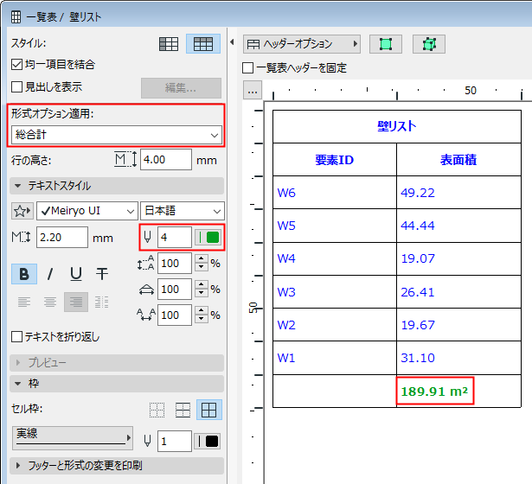Toggle 見出しを表示 checkbox
532x484 pixels.
click(16, 86)
